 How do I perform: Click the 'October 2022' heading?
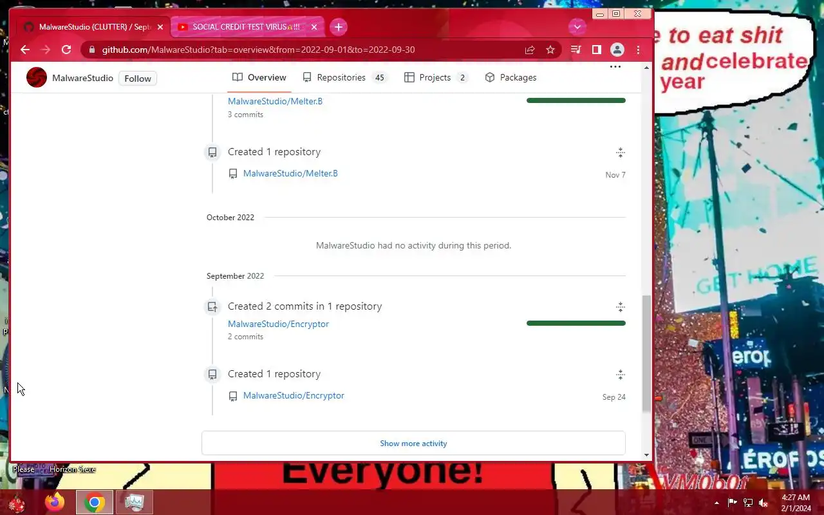click(x=230, y=218)
